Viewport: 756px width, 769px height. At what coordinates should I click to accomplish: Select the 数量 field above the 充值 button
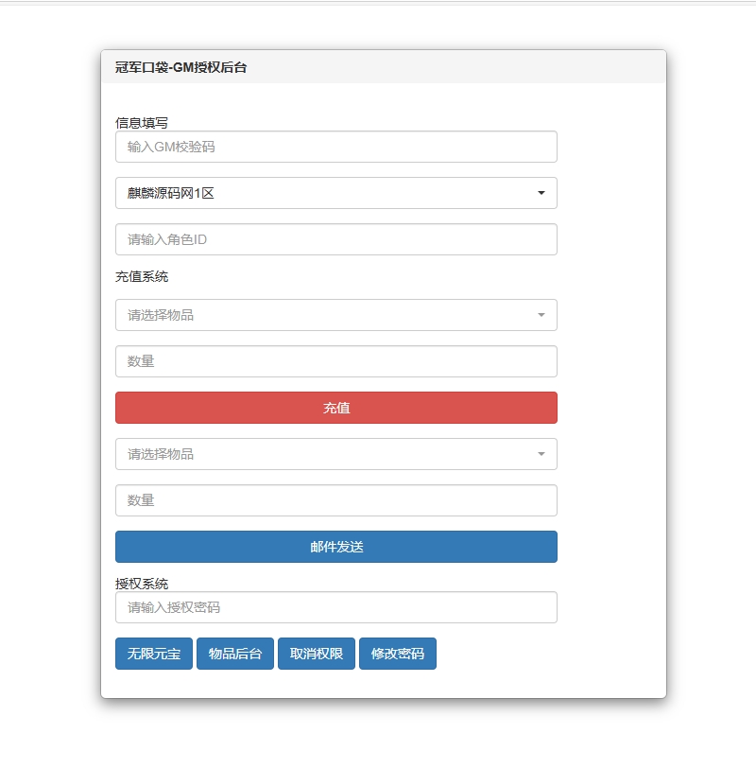point(336,361)
